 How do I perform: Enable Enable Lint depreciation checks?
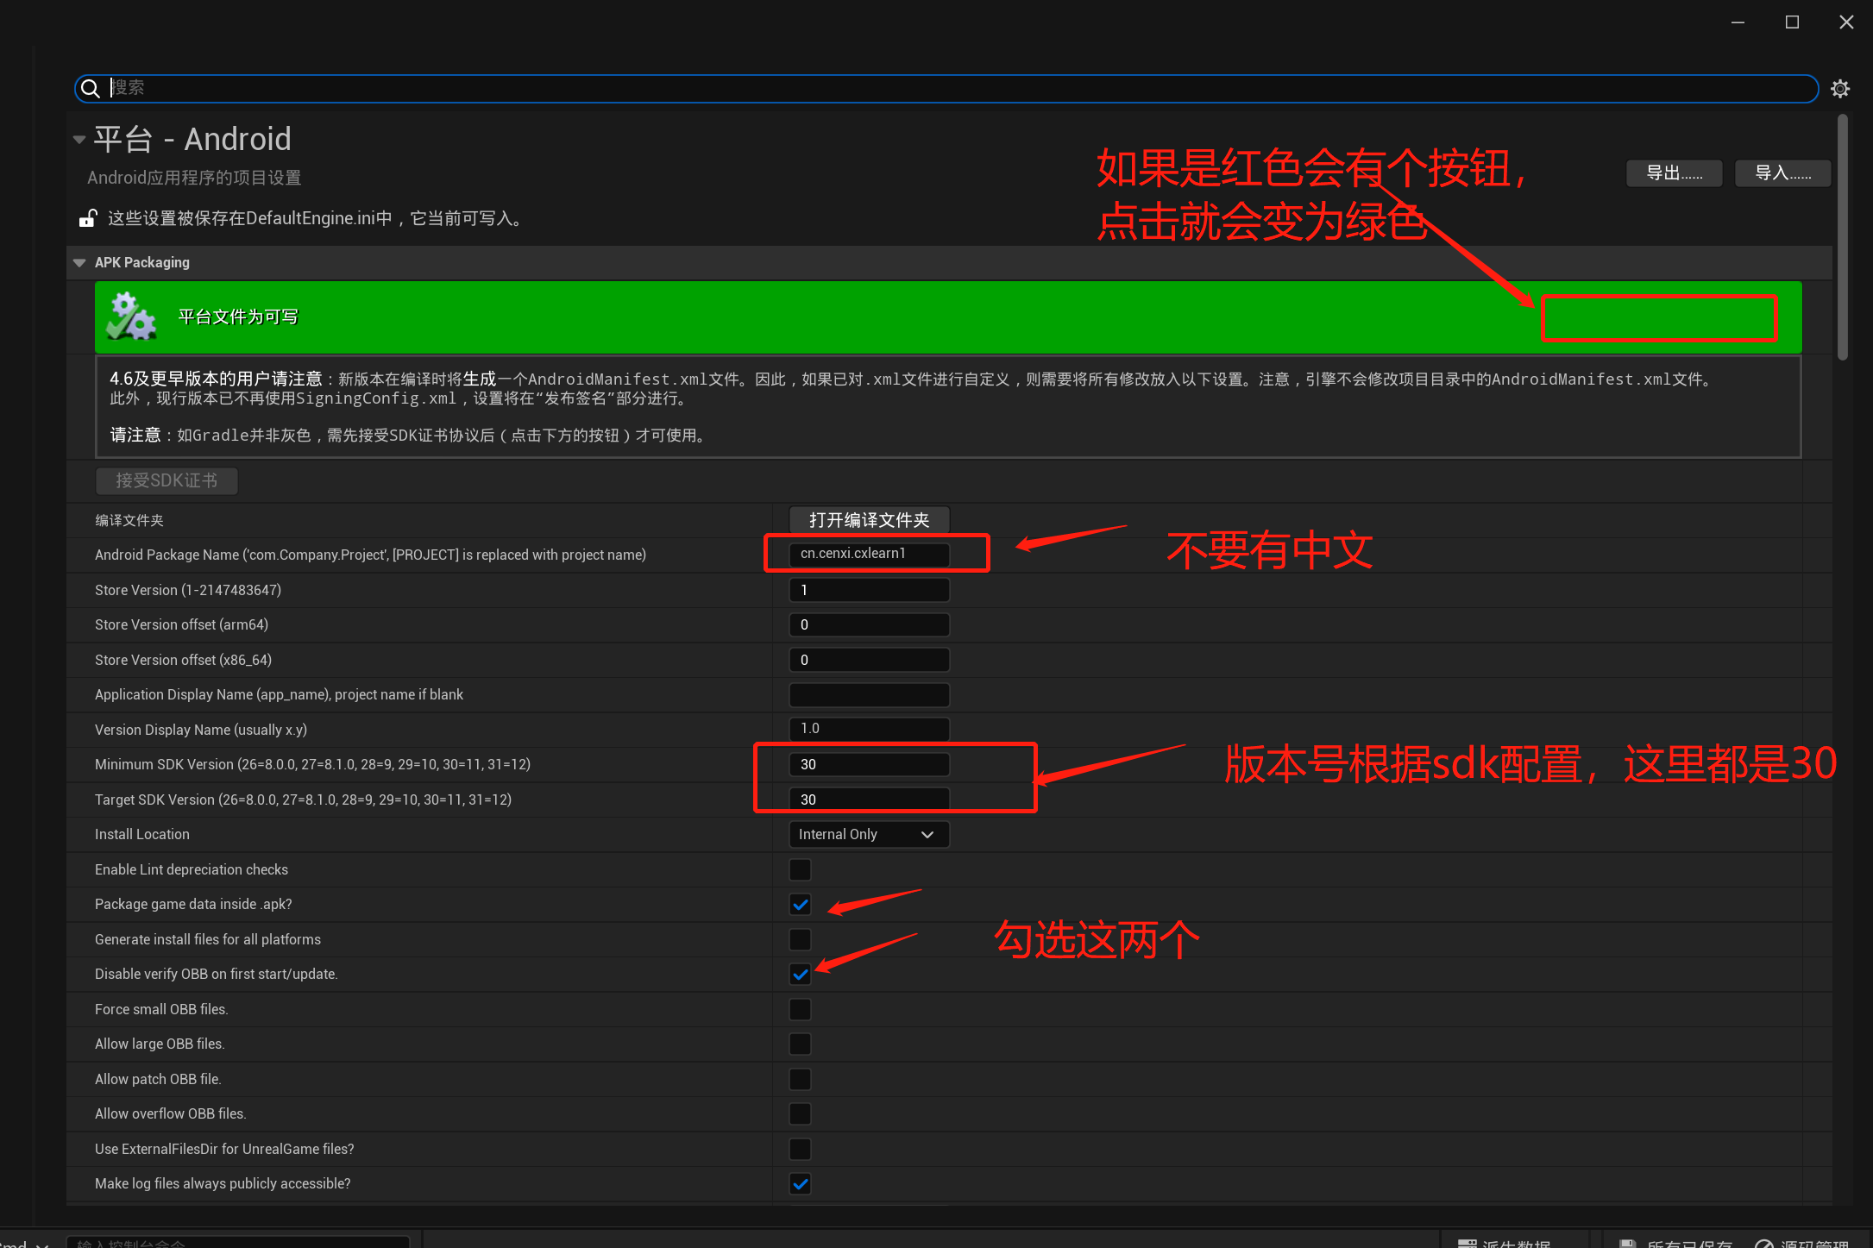pos(800,869)
